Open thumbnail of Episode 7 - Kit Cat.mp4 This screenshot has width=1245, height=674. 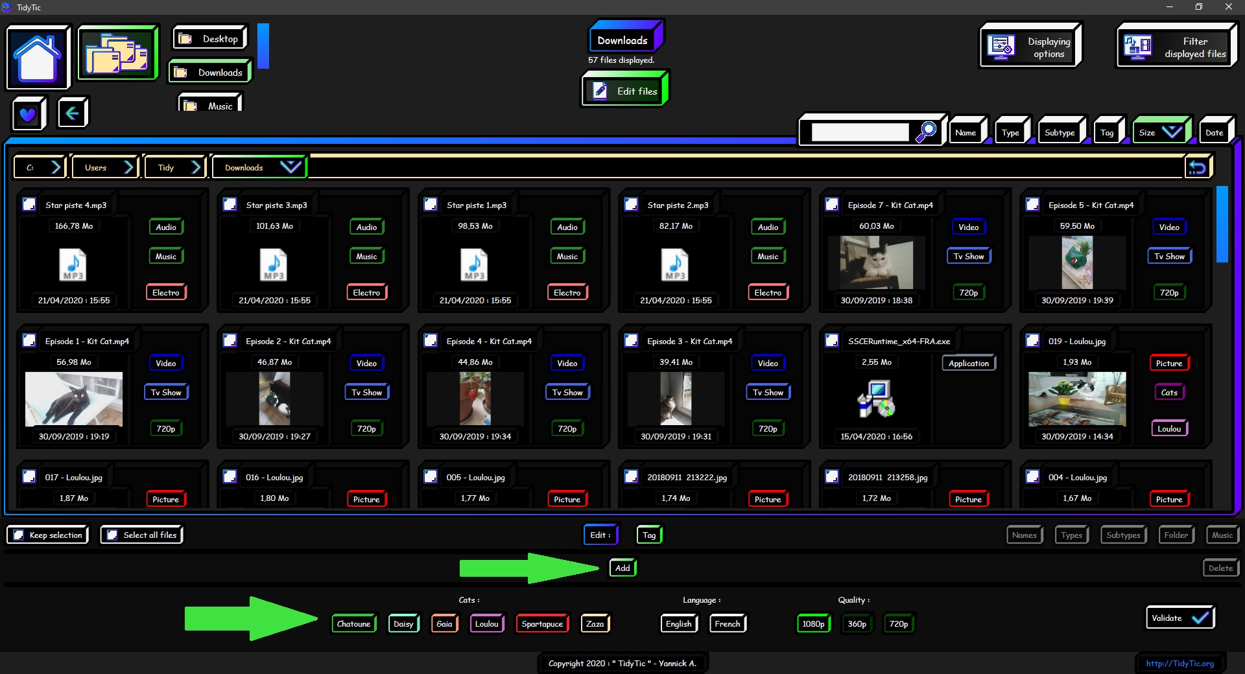pos(877,262)
